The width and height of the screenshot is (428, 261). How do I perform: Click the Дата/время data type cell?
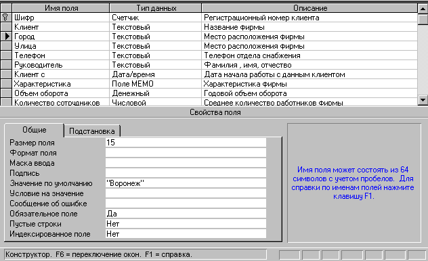tap(156, 74)
